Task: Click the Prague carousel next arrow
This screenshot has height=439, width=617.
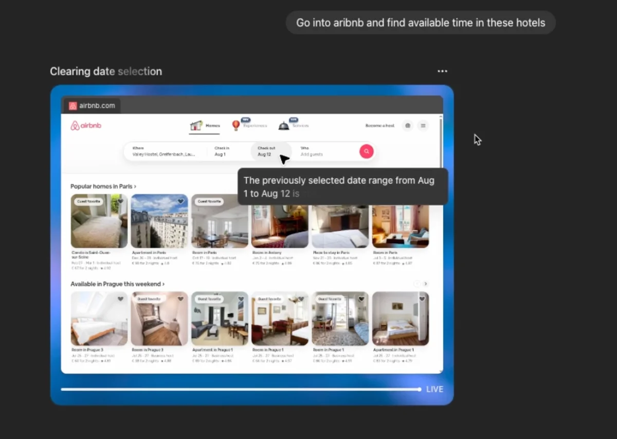Action: click(x=425, y=284)
